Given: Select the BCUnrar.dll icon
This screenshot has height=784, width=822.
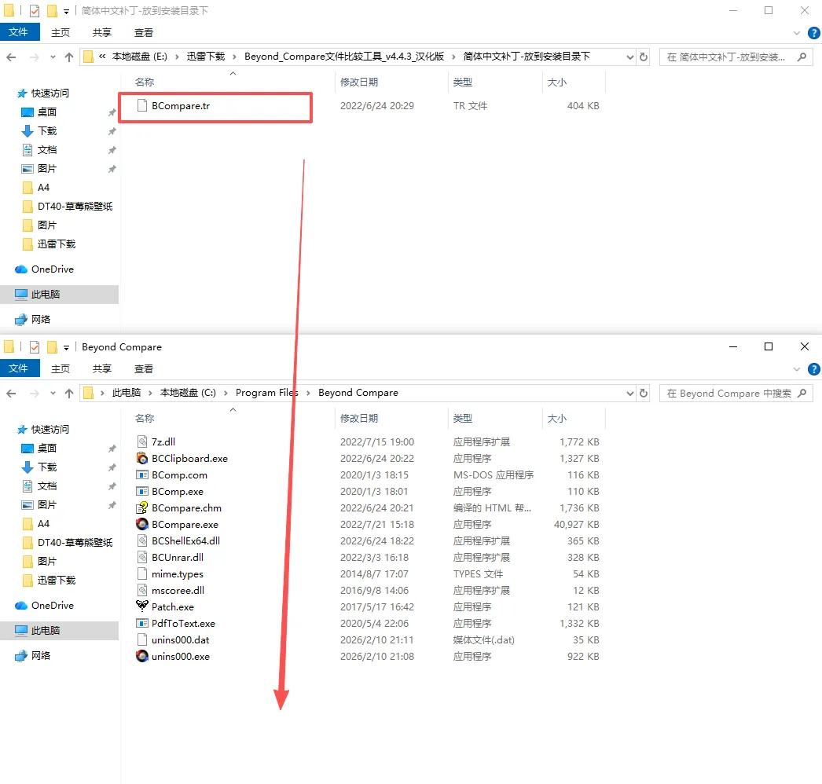Looking at the screenshot, I should tap(142, 558).
